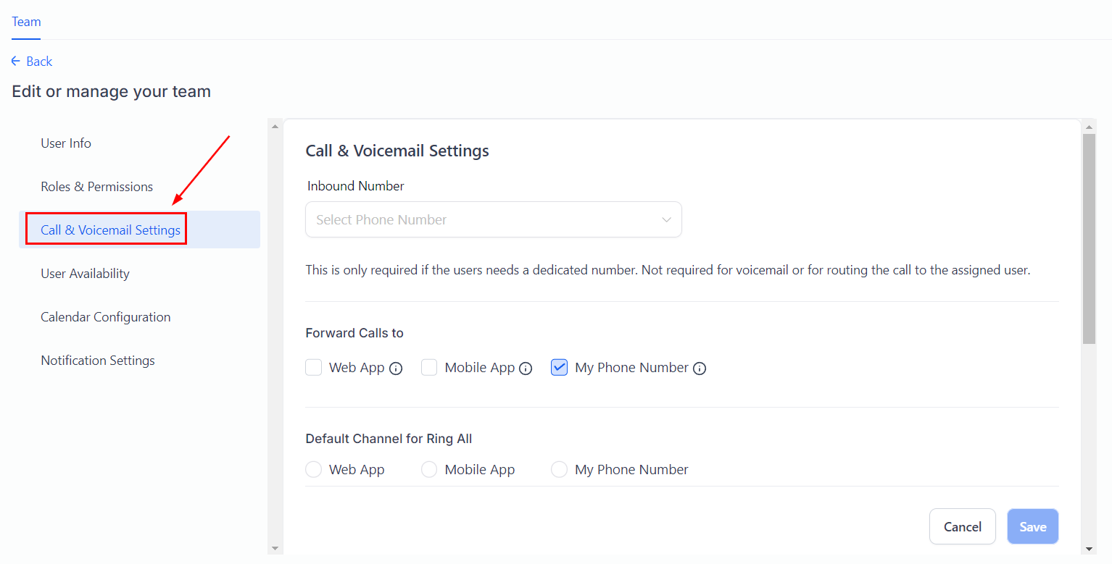Image resolution: width=1112 pixels, height=564 pixels.
Task: Open the Team tab
Action: pyautogui.click(x=26, y=22)
